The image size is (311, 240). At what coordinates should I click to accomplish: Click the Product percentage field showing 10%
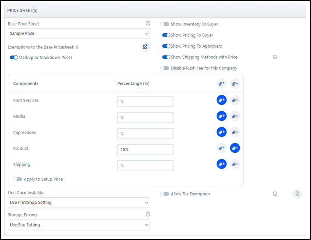pyautogui.click(x=145, y=150)
